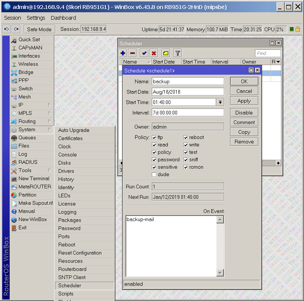
Task: Click the red X disable icon
Action: coord(154,53)
